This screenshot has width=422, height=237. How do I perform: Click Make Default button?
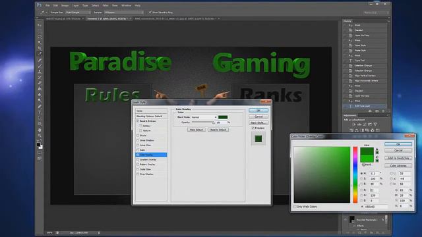click(x=196, y=130)
